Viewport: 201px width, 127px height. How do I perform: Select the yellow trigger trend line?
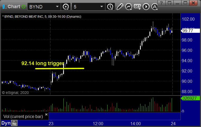tap(60, 69)
